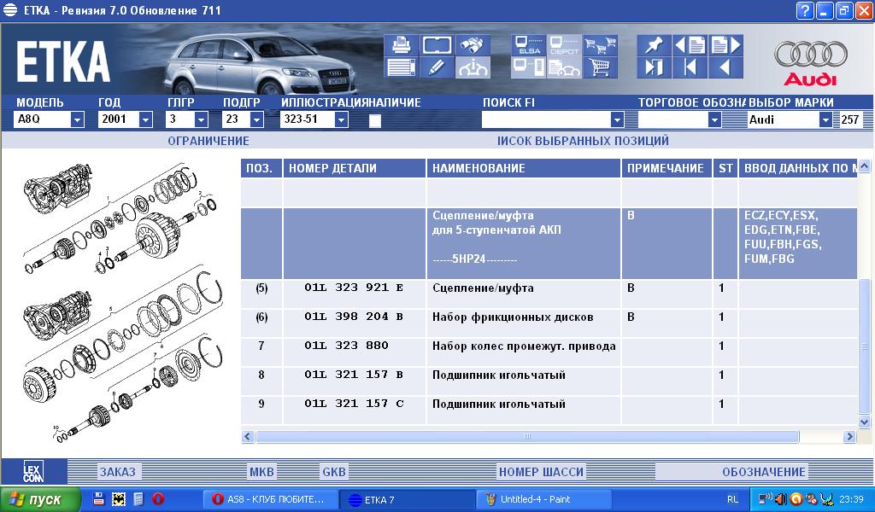Image resolution: width=875 pixels, height=512 pixels.
Task: Open the ELSA connection icon
Action: tap(528, 46)
